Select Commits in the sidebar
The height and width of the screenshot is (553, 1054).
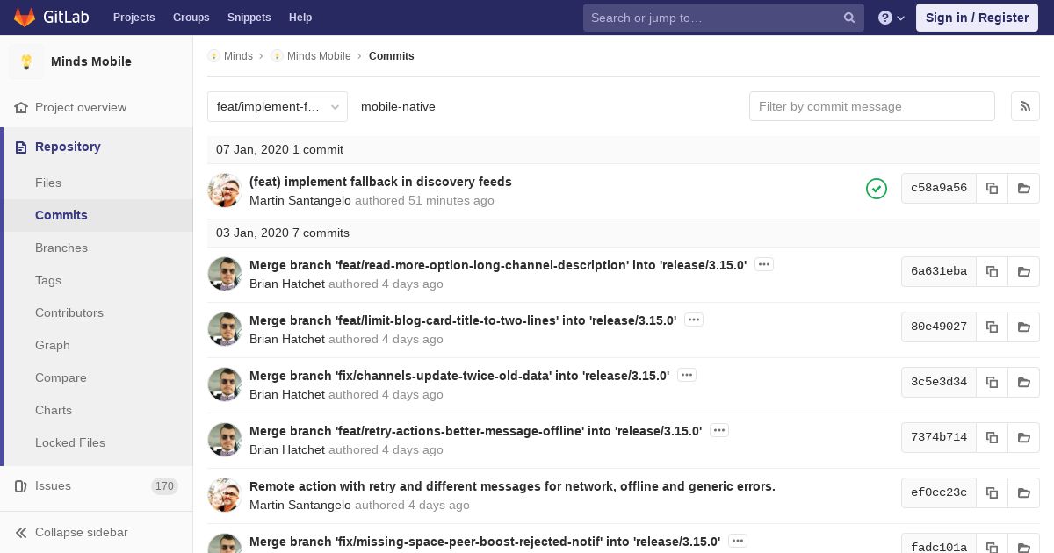[98, 215]
